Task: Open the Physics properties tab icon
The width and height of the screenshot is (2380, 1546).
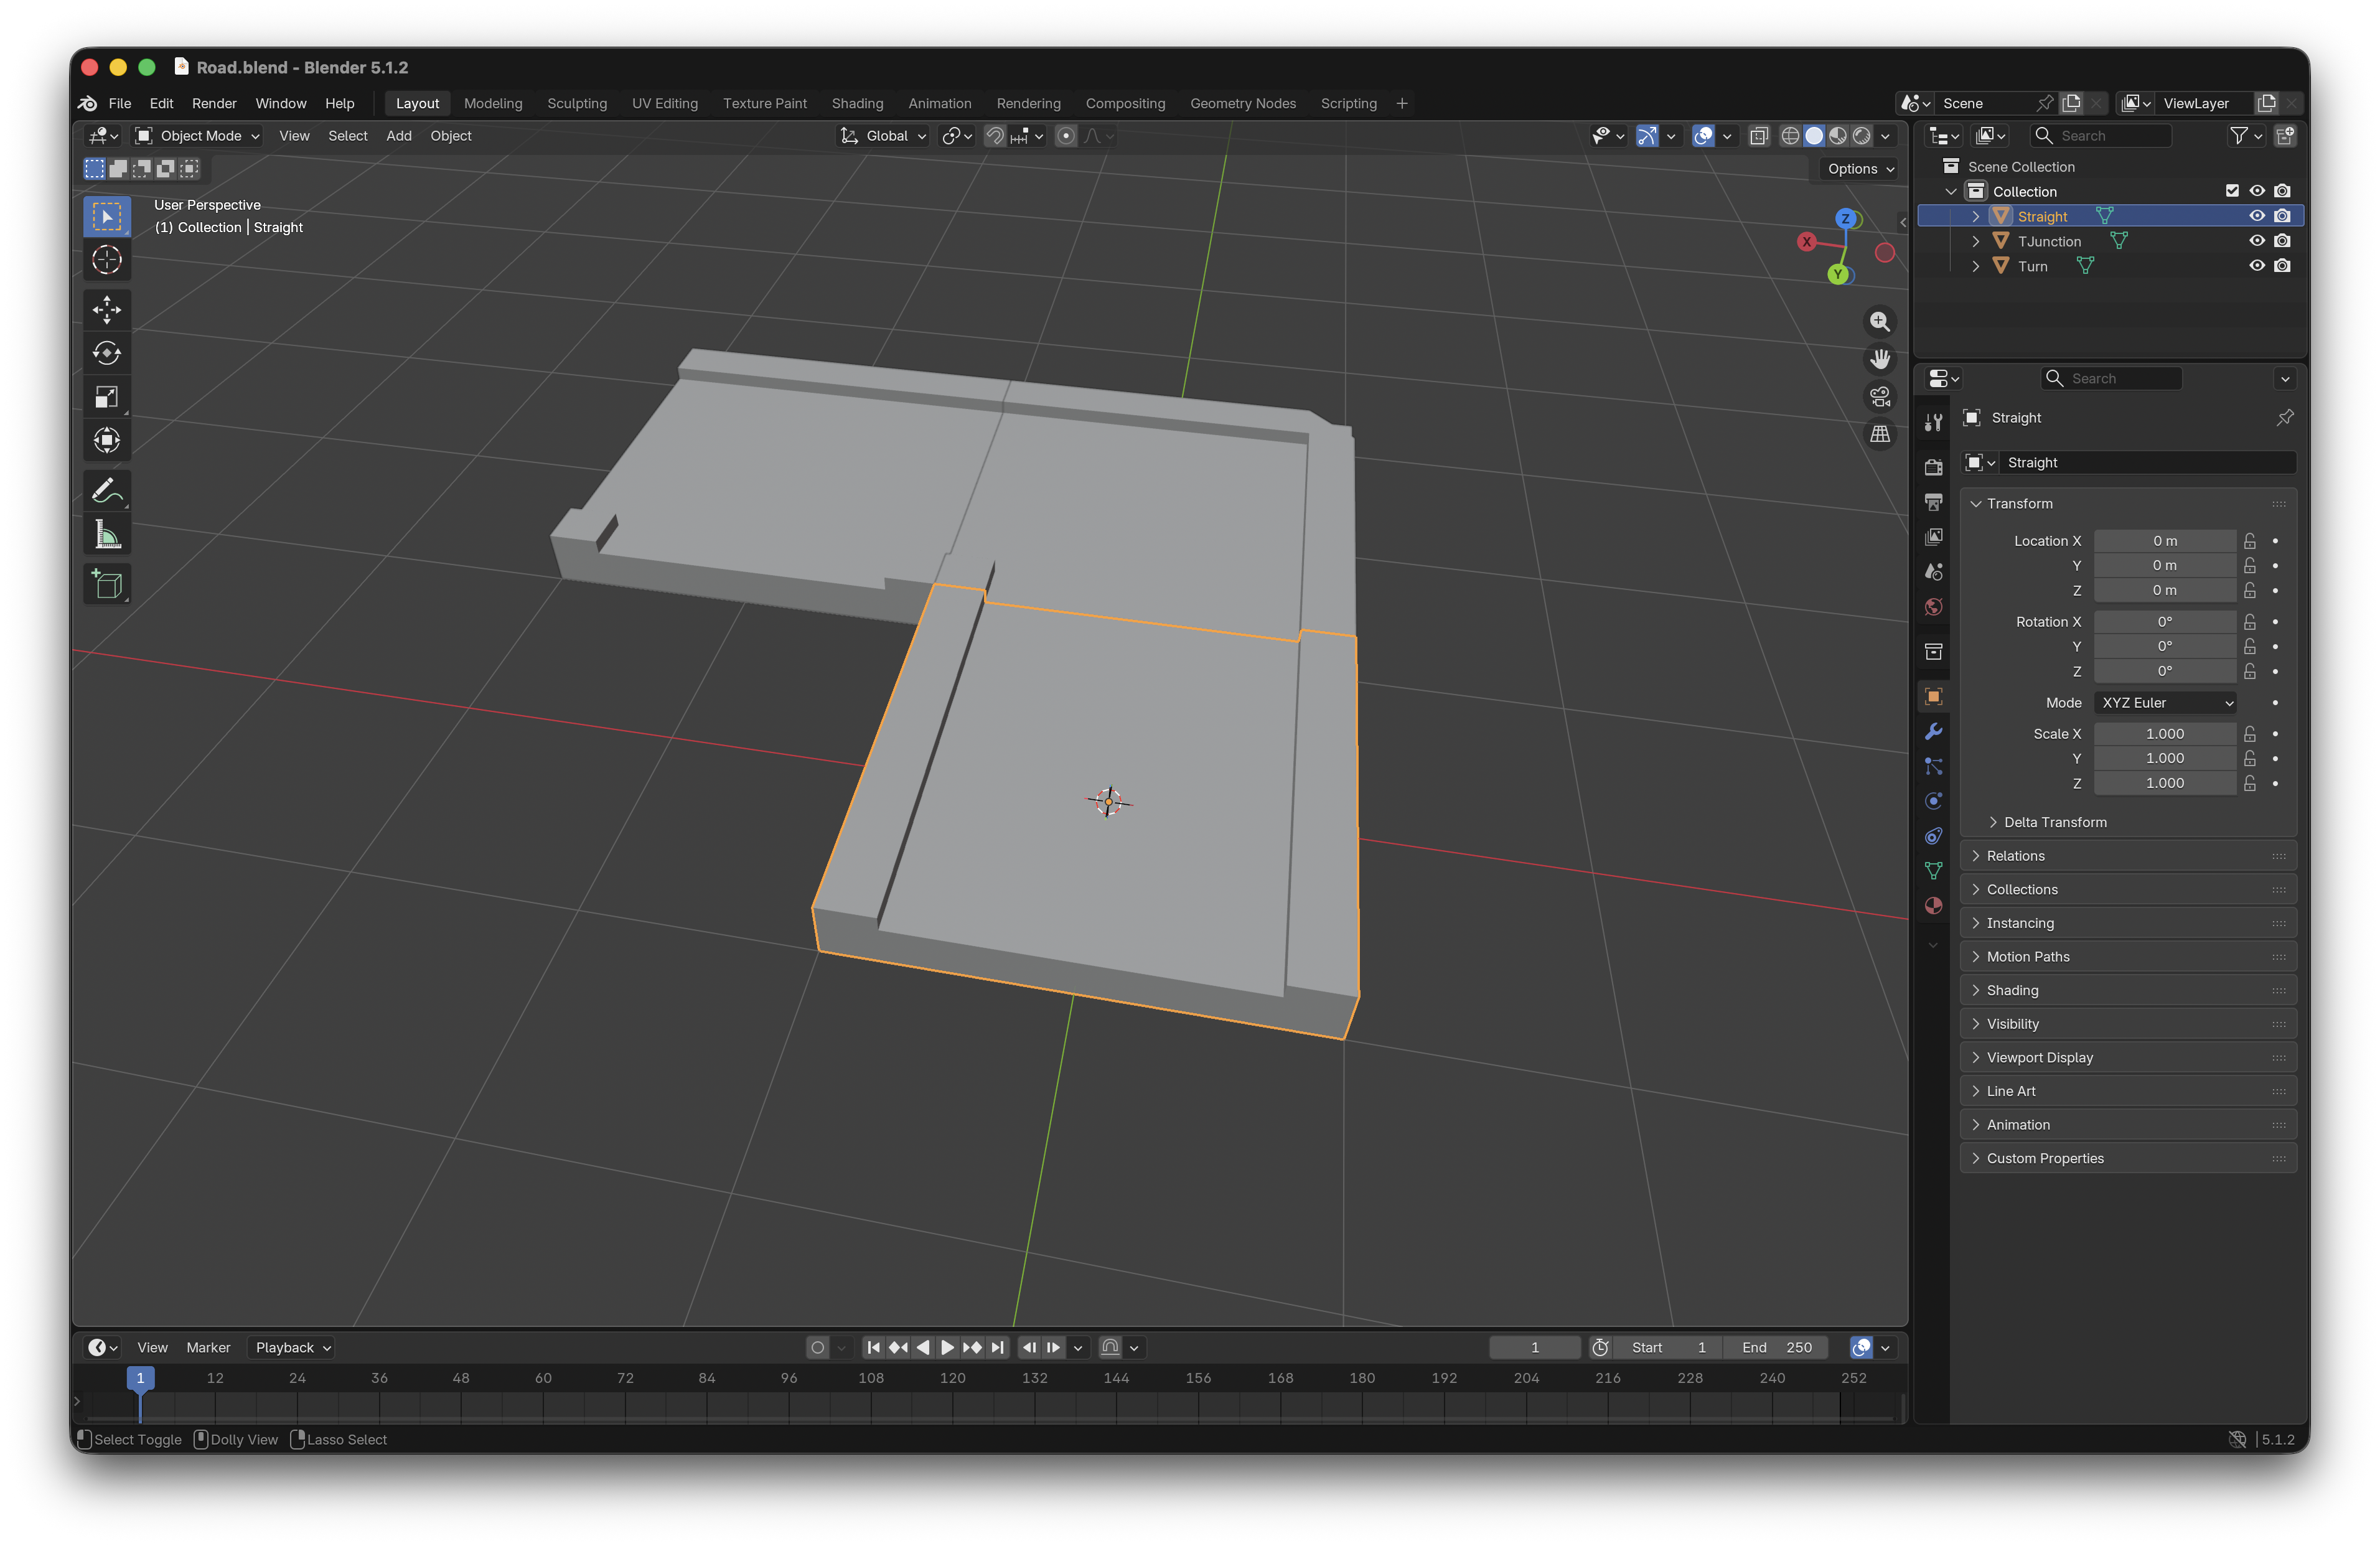Action: (x=1934, y=801)
